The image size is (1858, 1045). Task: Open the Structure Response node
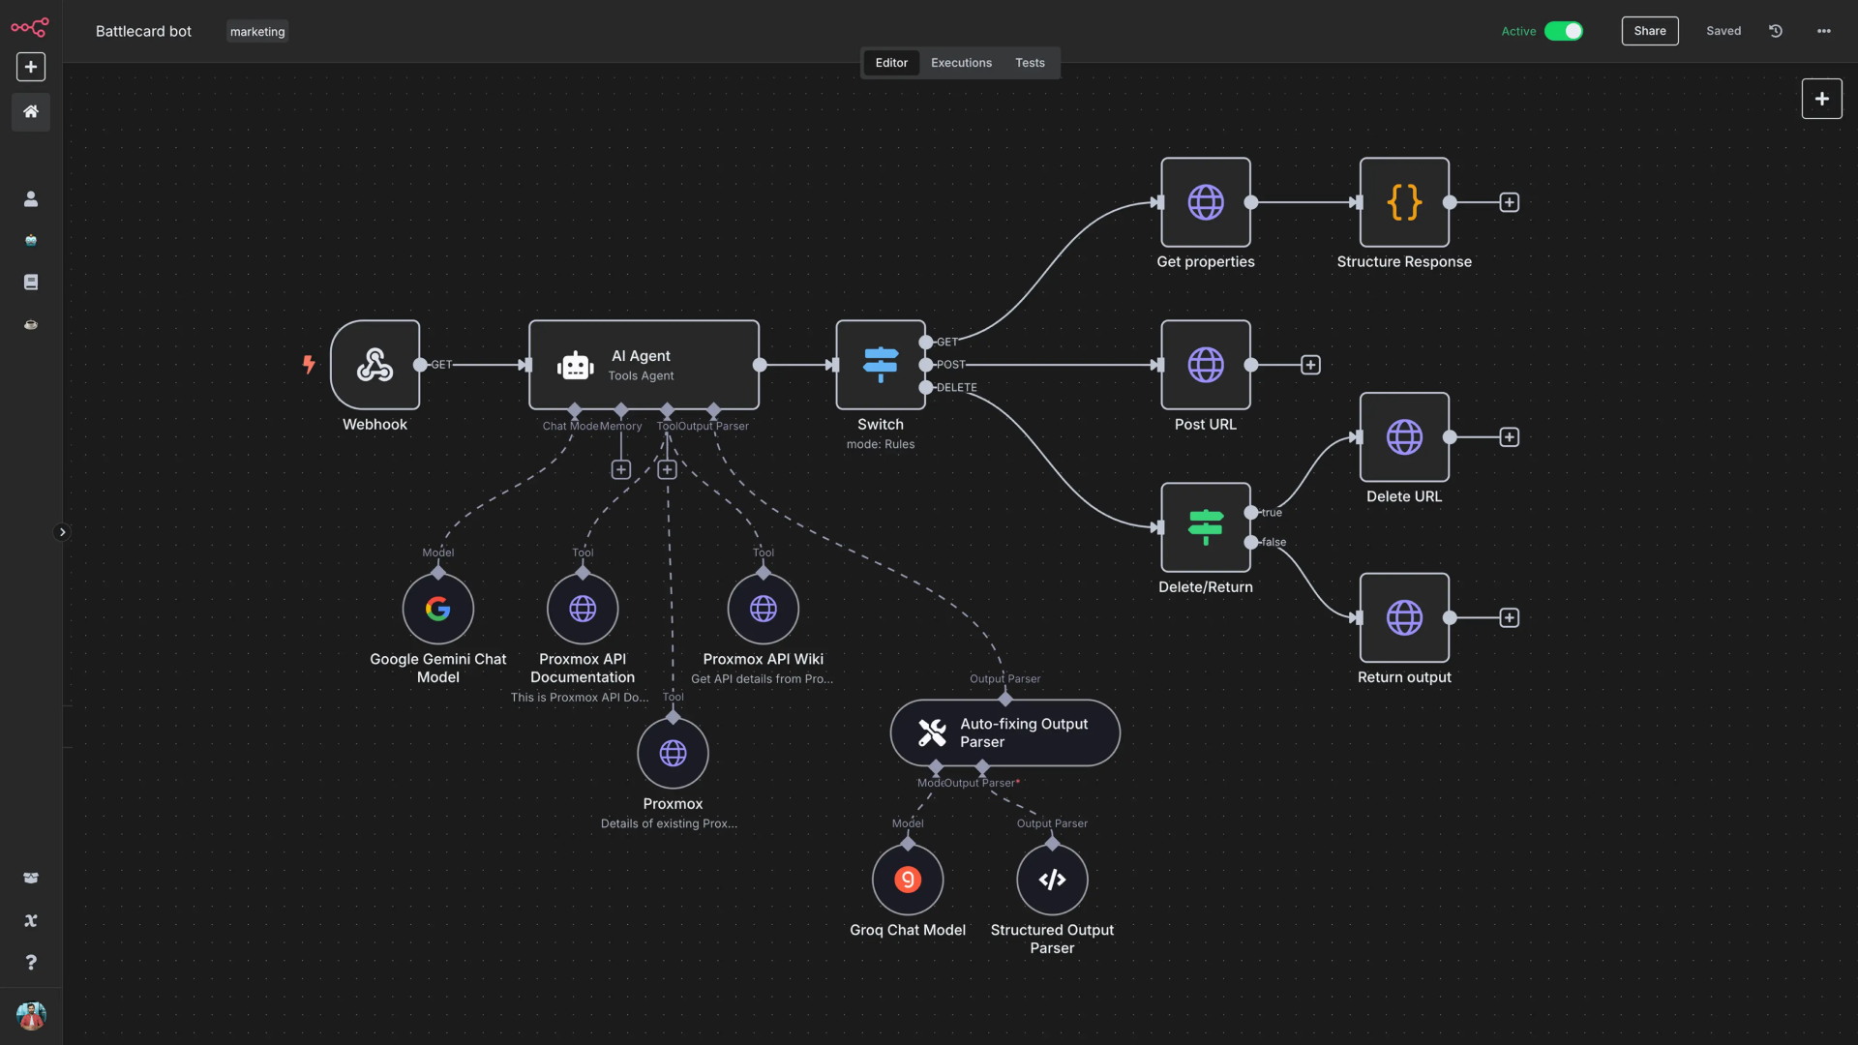[1404, 203]
